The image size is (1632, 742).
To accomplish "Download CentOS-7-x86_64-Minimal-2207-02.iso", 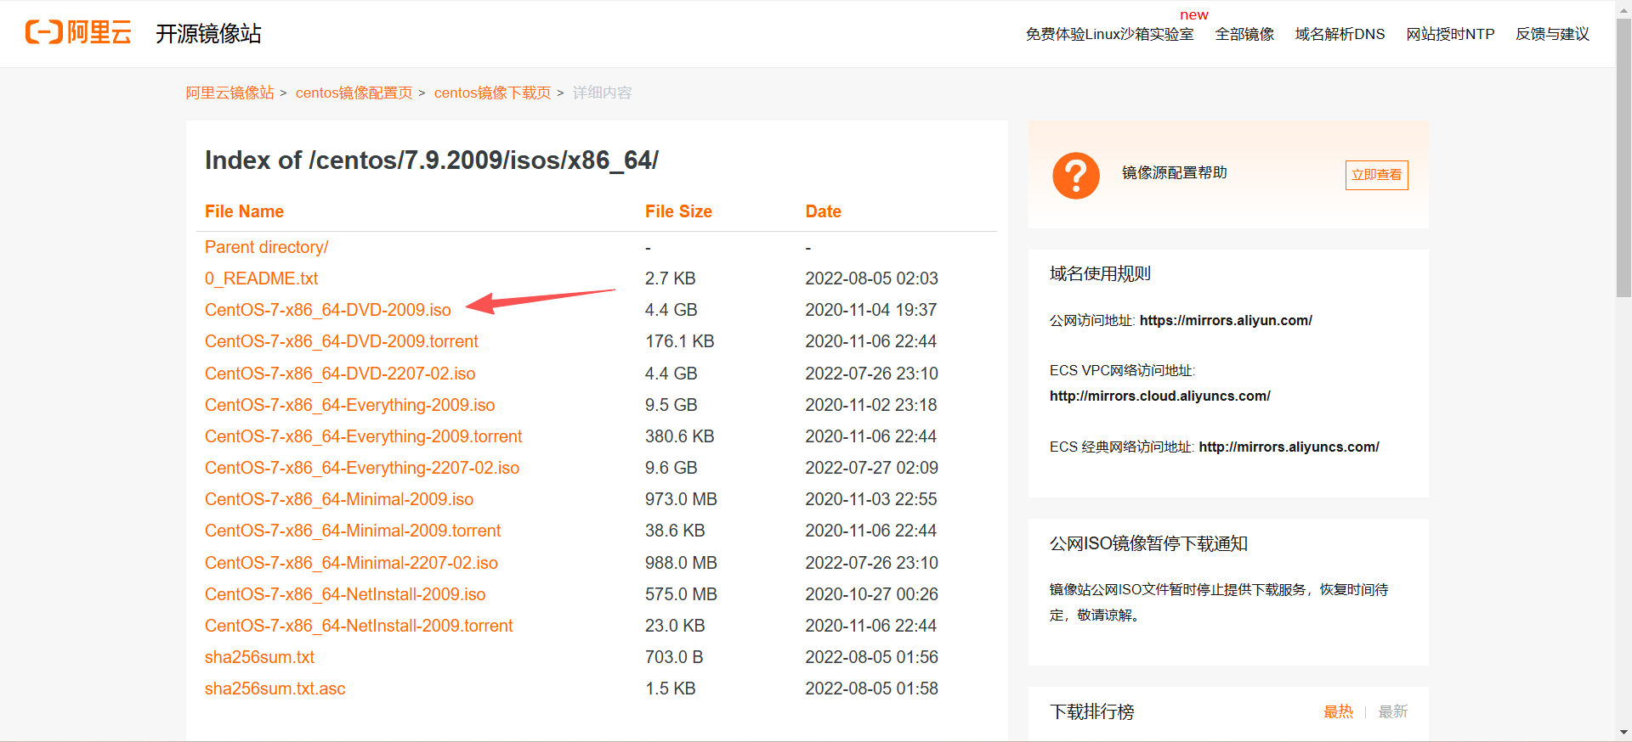I will [x=351, y=563].
